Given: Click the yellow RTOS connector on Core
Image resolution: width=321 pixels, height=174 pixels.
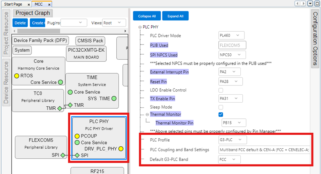Looking at the screenshot, I should point(16,76).
